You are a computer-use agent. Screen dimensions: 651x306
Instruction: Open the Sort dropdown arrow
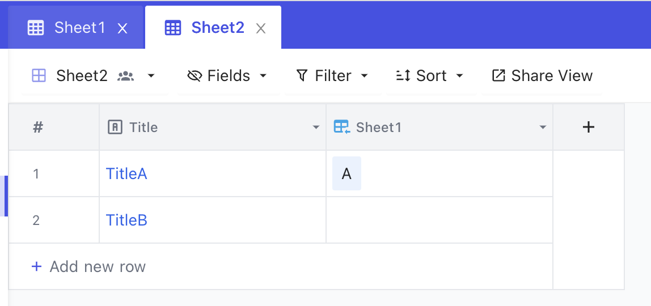point(459,76)
